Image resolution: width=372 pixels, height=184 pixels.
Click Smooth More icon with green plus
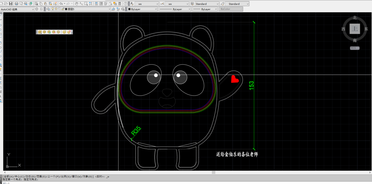(49, 32)
